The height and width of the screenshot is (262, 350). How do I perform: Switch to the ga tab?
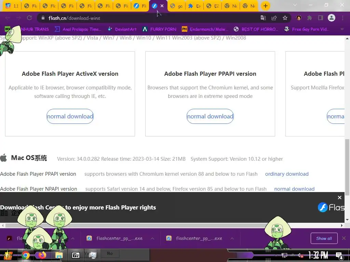177,6
